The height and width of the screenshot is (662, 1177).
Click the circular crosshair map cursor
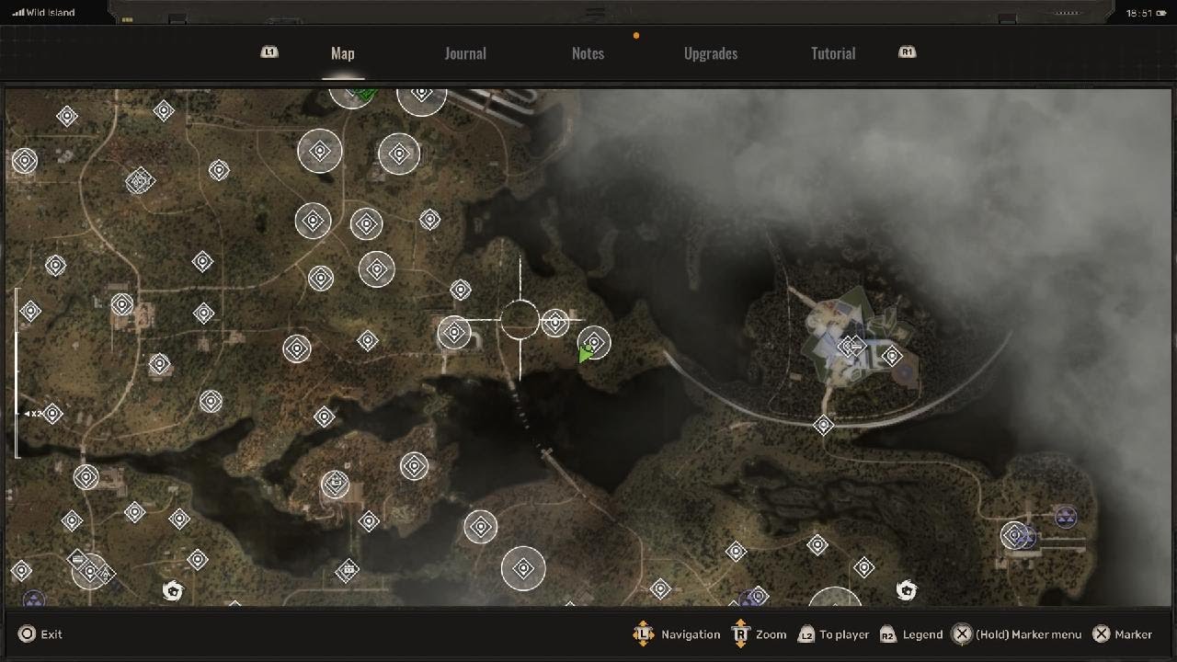[x=520, y=319]
